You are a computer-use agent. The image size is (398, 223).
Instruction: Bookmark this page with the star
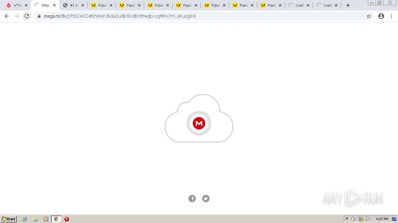[369, 16]
